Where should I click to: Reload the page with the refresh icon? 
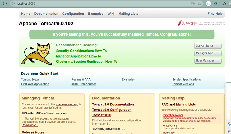point(5,3)
